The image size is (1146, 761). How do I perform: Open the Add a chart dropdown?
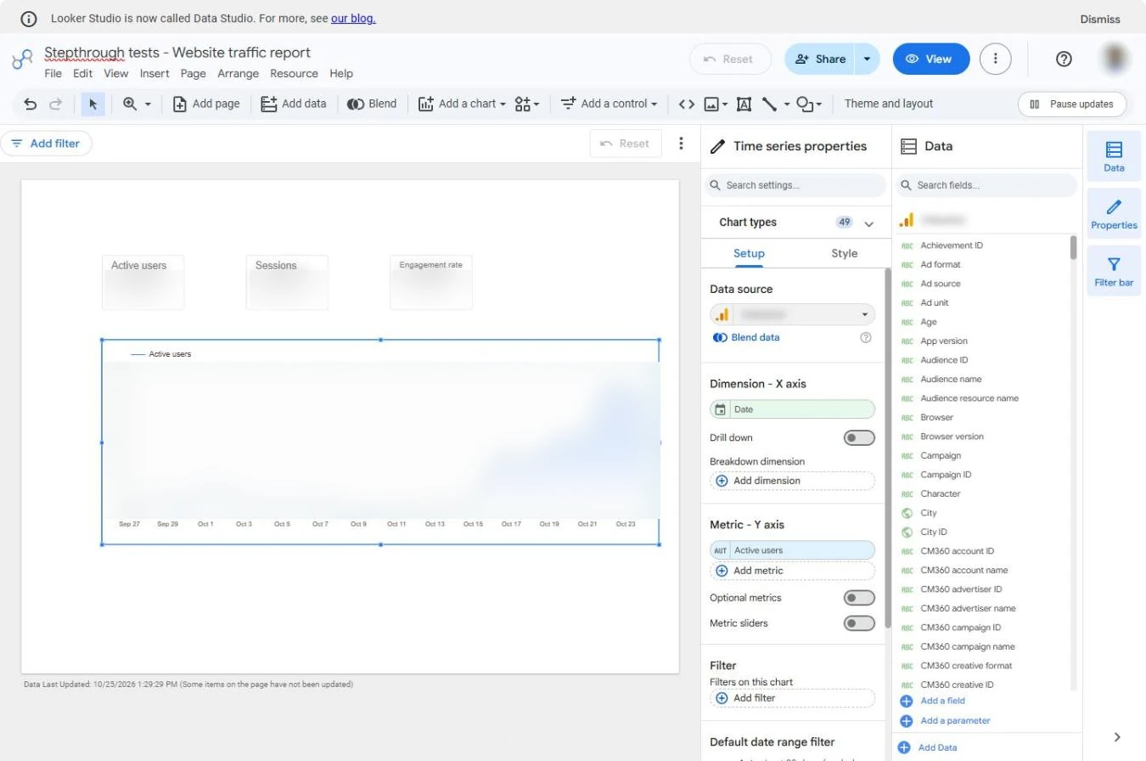tap(462, 104)
